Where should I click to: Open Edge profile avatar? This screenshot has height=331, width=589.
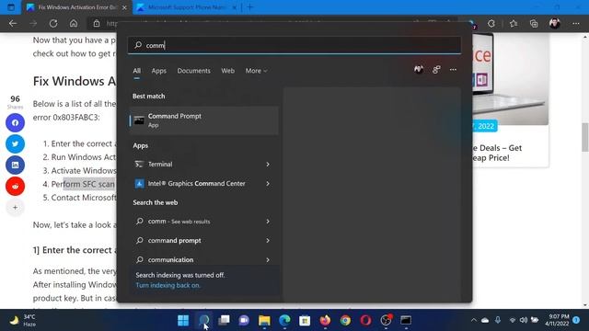pos(554,24)
